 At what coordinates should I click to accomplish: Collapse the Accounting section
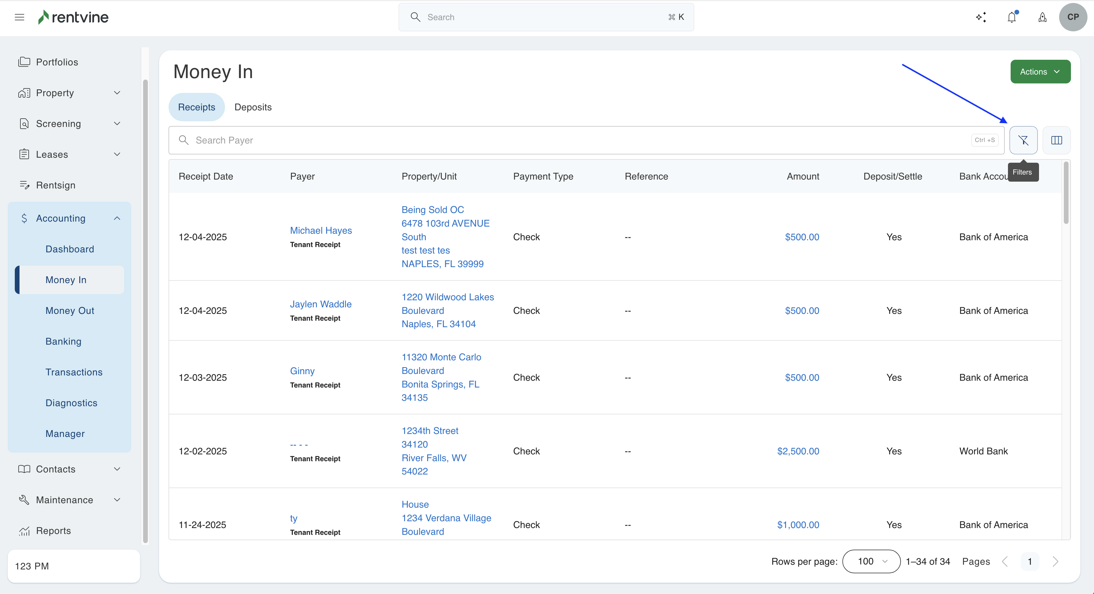pyautogui.click(x=117, y=218)
